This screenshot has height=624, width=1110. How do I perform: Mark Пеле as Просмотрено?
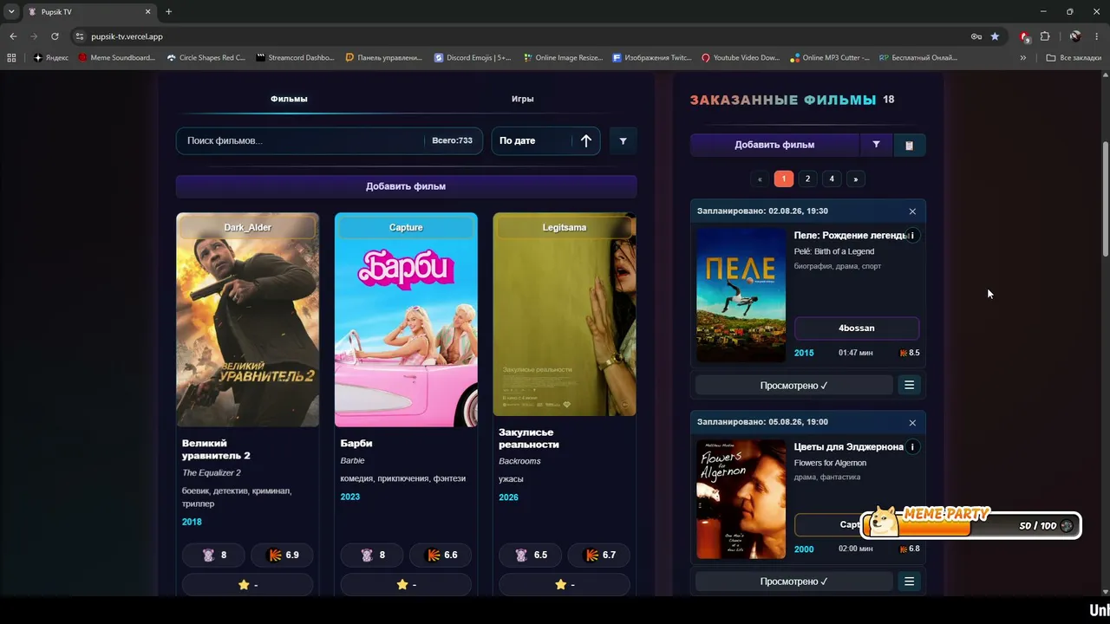[x=793, y=385]
